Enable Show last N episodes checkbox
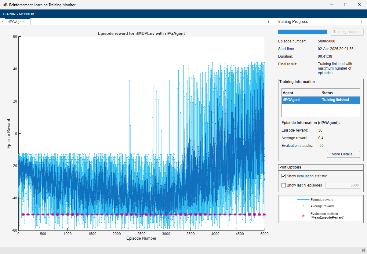Screen dimensions: 367x254 [284, 185]
